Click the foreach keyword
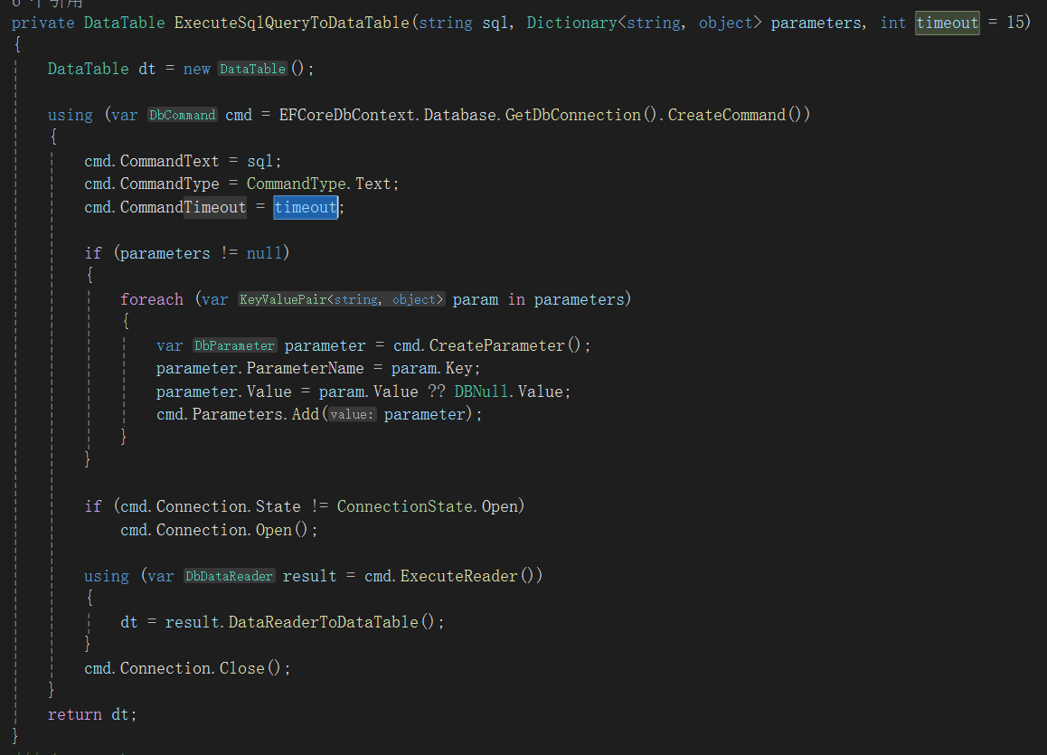1047x755 pixels. (152, 299)
